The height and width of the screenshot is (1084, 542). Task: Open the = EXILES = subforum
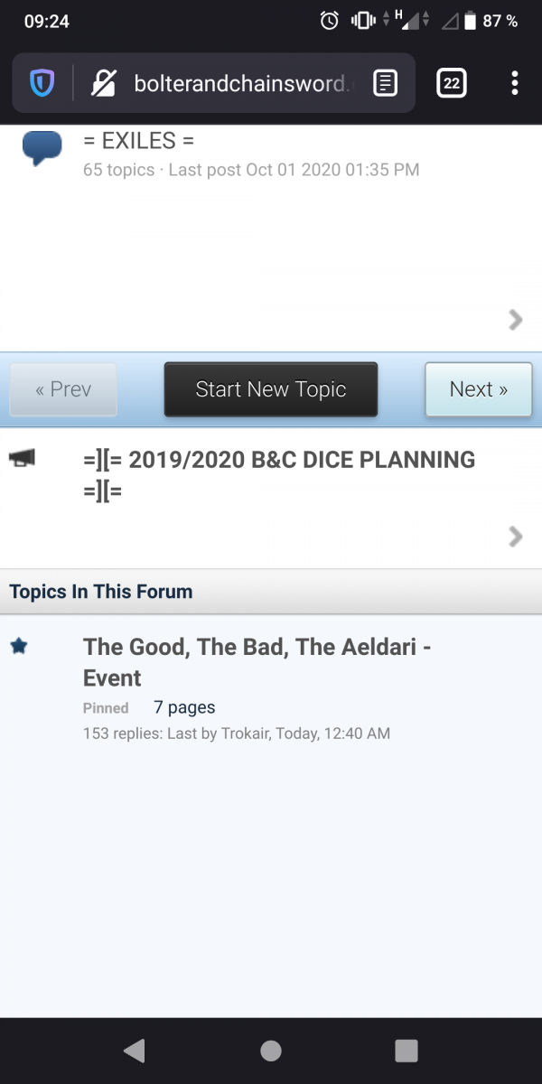(x=138, y=141)
